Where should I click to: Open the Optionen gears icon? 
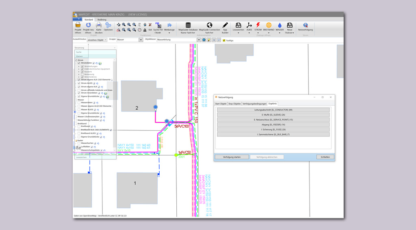pyautogui.click(x=108, y=26)
